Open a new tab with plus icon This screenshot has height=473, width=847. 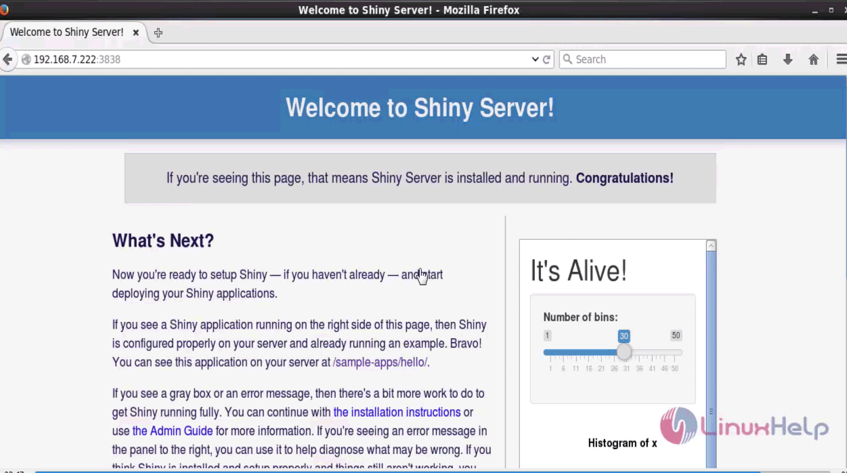tap(158, 33)
